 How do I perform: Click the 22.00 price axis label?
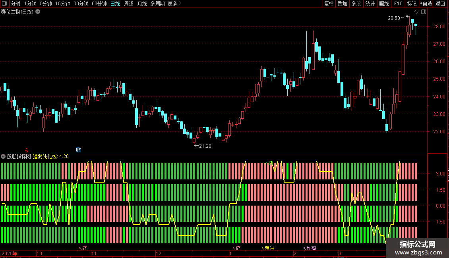point(439,131)
